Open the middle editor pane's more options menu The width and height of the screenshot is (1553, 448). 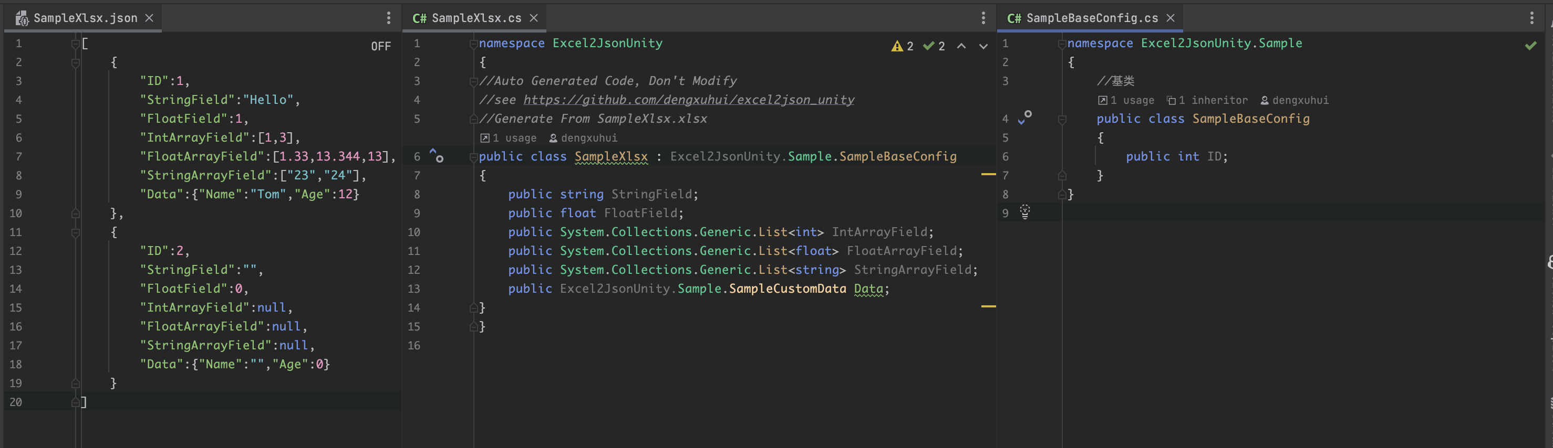[983, 18]
